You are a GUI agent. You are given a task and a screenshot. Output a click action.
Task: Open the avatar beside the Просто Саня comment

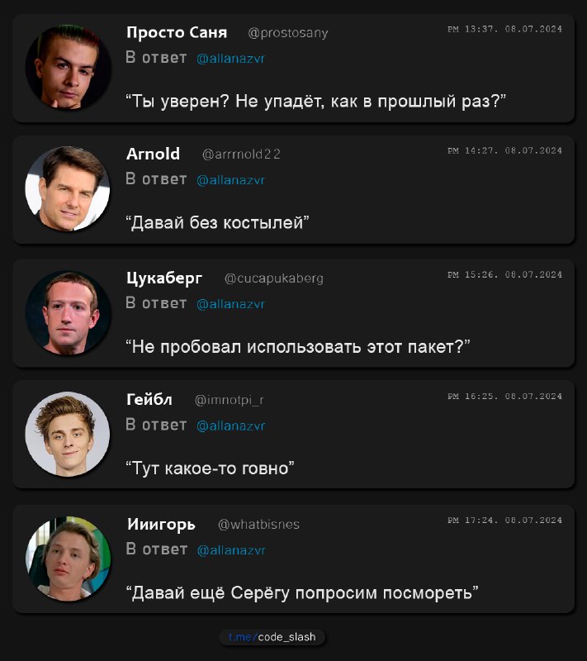pyautogui.click(x=69, y=67)
